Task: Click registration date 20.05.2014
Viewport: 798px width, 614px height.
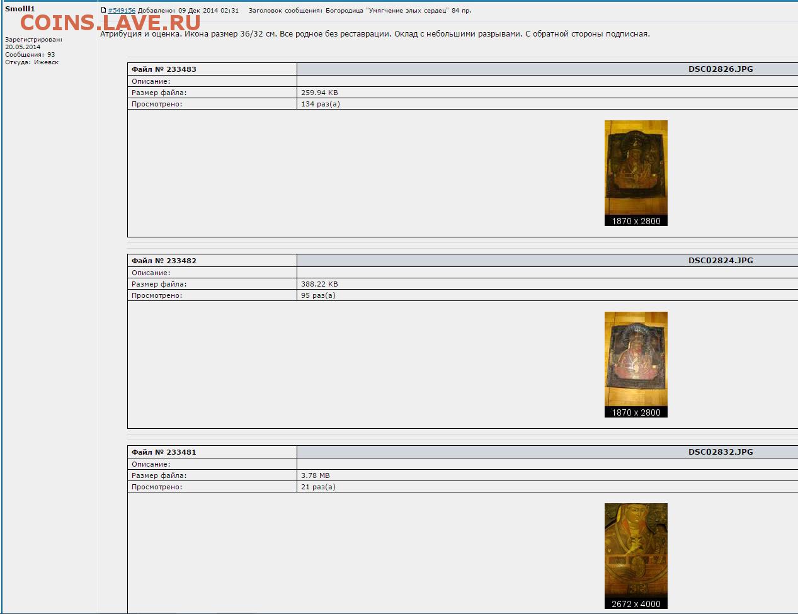Action: click(x=23, y=47)
